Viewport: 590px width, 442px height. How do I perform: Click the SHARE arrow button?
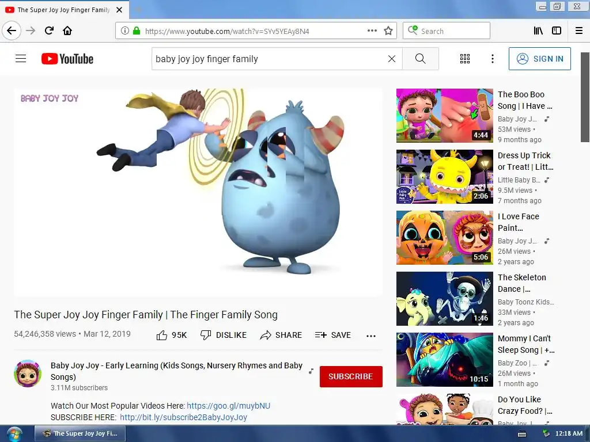point(281,335)
